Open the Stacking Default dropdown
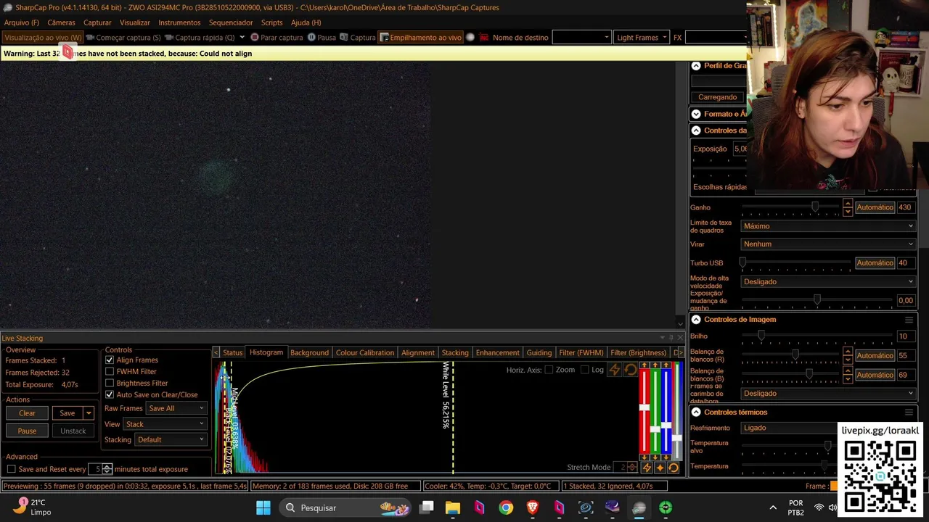The height and width of the screenshot is (522, 929). [x=171, y=440]
